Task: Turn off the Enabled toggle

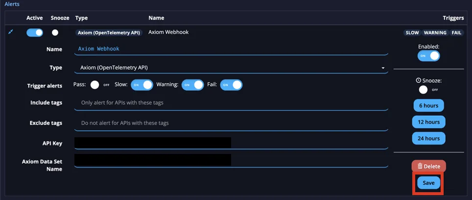Action: (x=428, y=56)
